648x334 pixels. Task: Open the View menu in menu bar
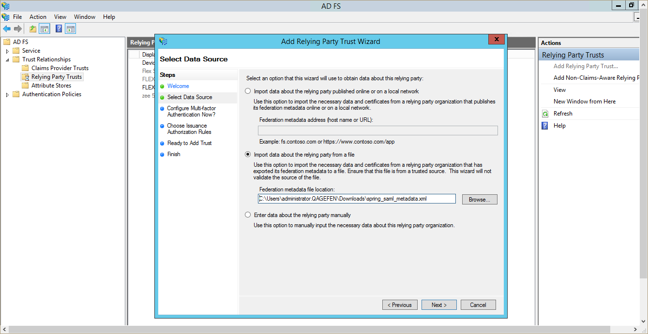[60, 17]
